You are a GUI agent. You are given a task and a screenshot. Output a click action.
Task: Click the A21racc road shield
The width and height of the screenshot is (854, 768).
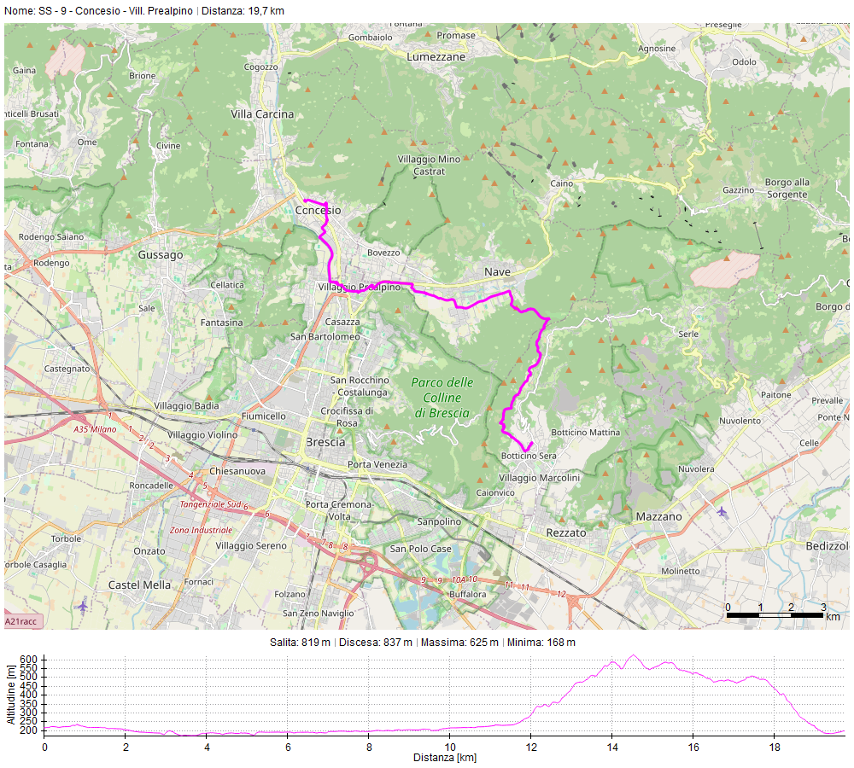(x=20, y=622)
